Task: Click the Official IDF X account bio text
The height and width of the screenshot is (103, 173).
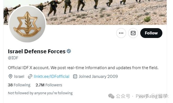Action: tap(83, 68)
